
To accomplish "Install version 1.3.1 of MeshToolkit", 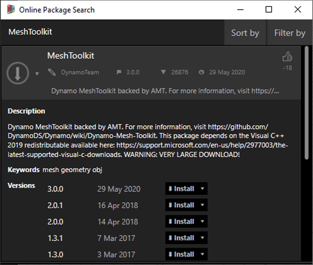I will pos(184,238).
